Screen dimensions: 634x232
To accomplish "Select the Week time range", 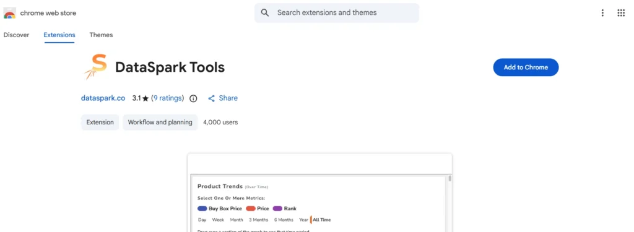I will click(x=218, y=220).
